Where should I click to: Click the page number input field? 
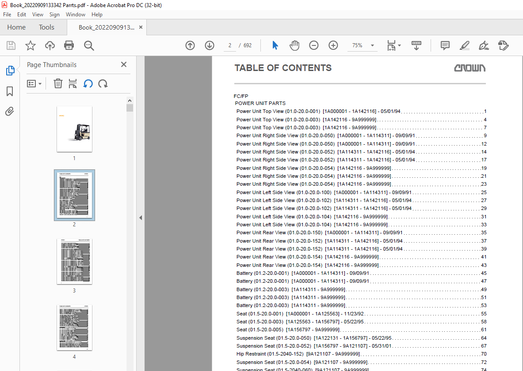230,45
